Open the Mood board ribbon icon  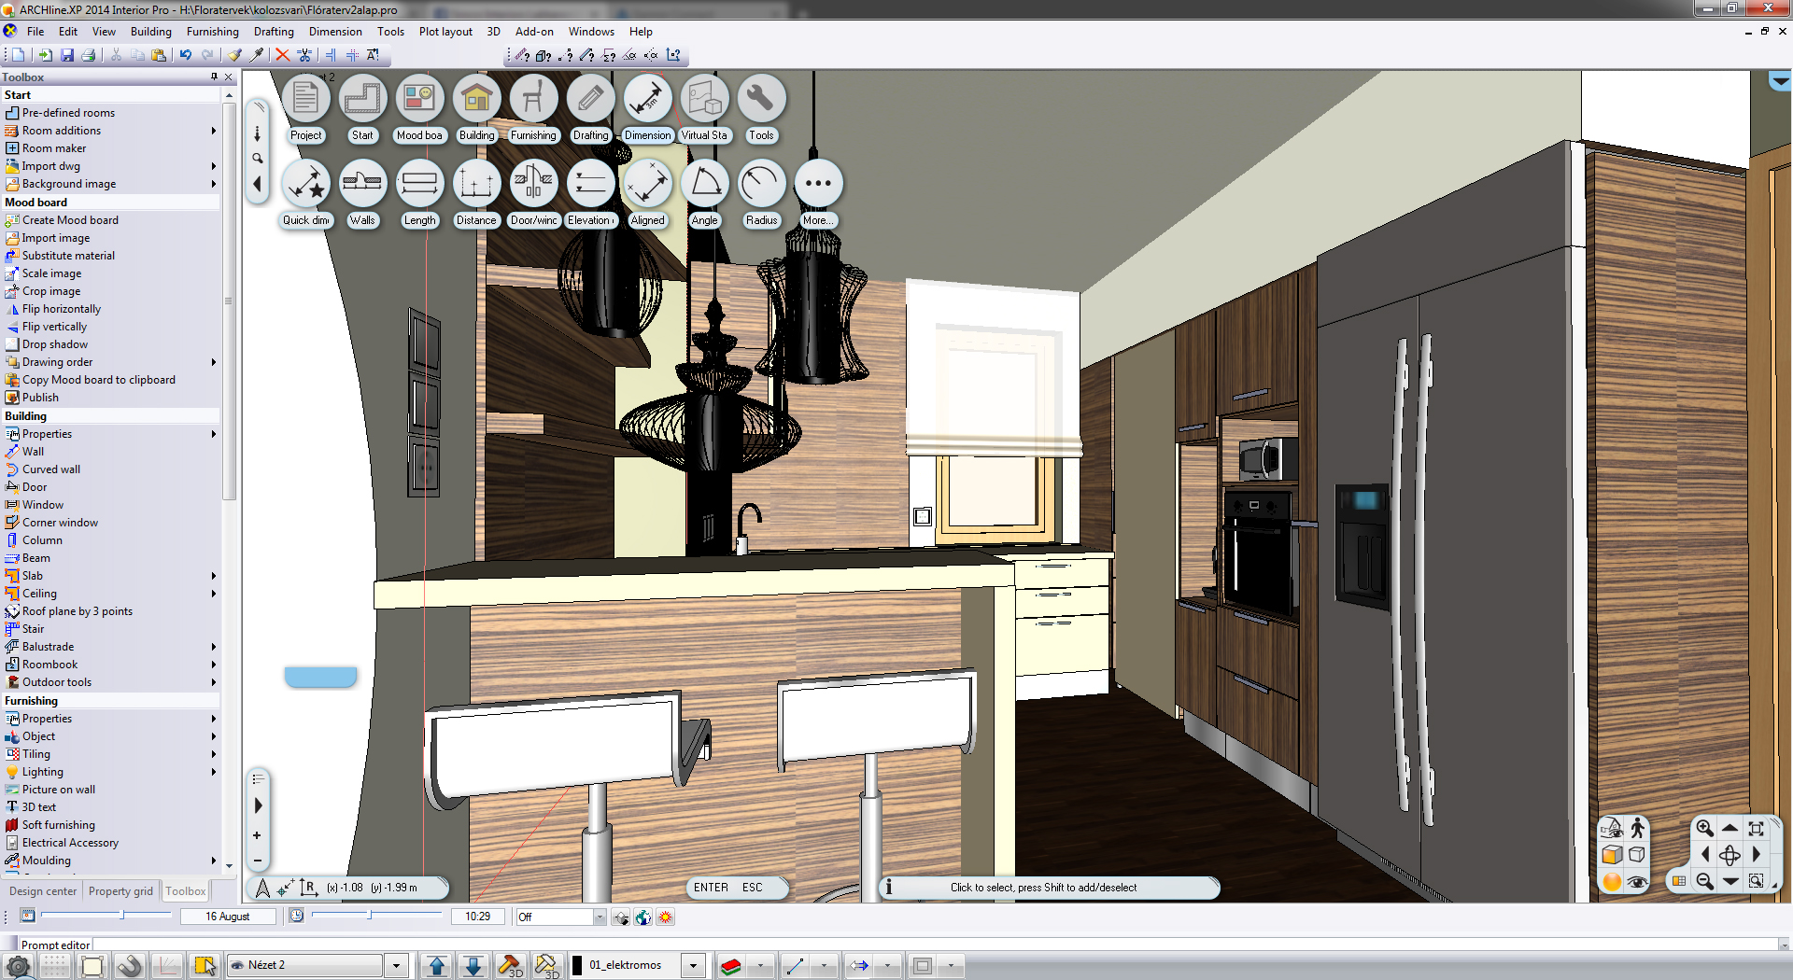(419, 99)
